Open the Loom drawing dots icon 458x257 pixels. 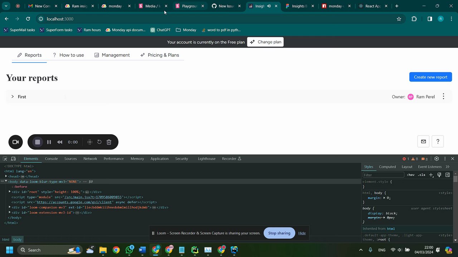tap(90, 142)
